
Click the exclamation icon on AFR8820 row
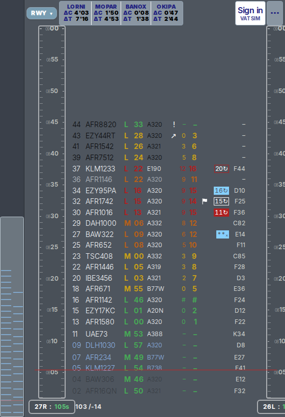click(174, 124)
